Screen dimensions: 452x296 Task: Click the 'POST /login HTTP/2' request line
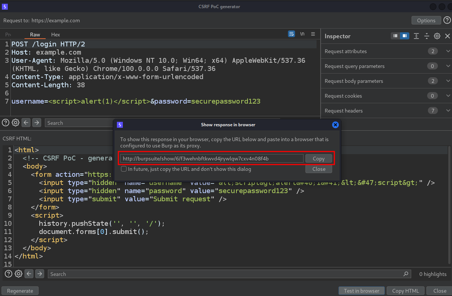(48, 44)
